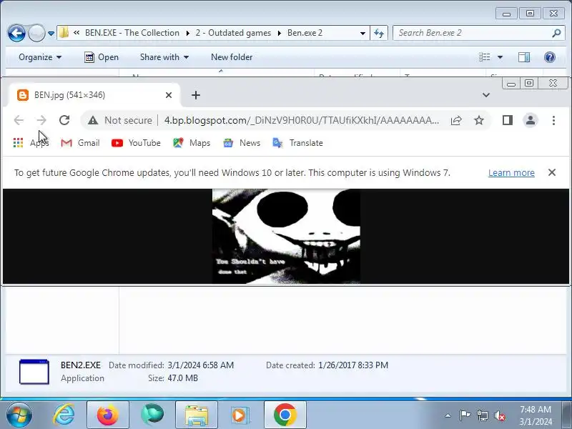
Task: Click Open in Explorer toolbar
Action: pyautogui.click(x=102, y=57)
